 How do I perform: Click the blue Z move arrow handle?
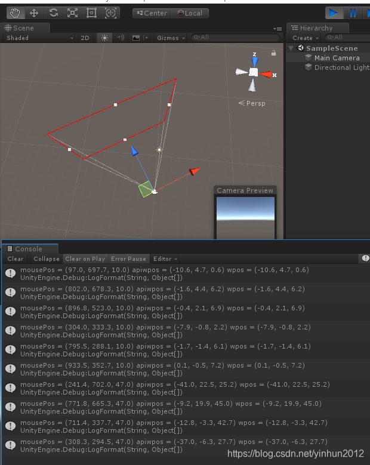[x=134, y=150]
